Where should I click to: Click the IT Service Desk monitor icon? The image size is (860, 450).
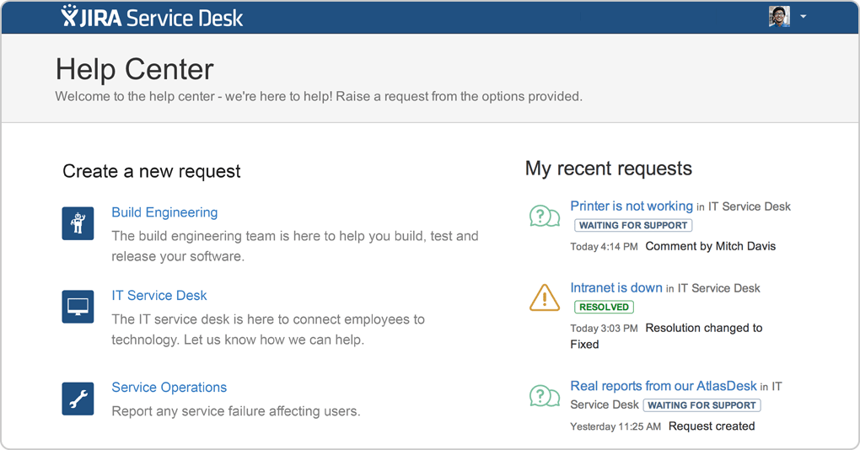(78, 307)
